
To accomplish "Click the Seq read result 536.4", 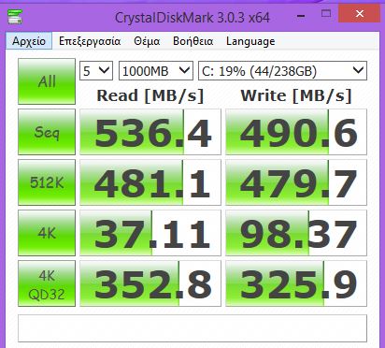I will pos(150,132).
